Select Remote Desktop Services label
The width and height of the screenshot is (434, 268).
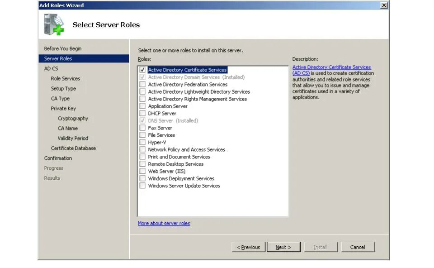(176, 164)
